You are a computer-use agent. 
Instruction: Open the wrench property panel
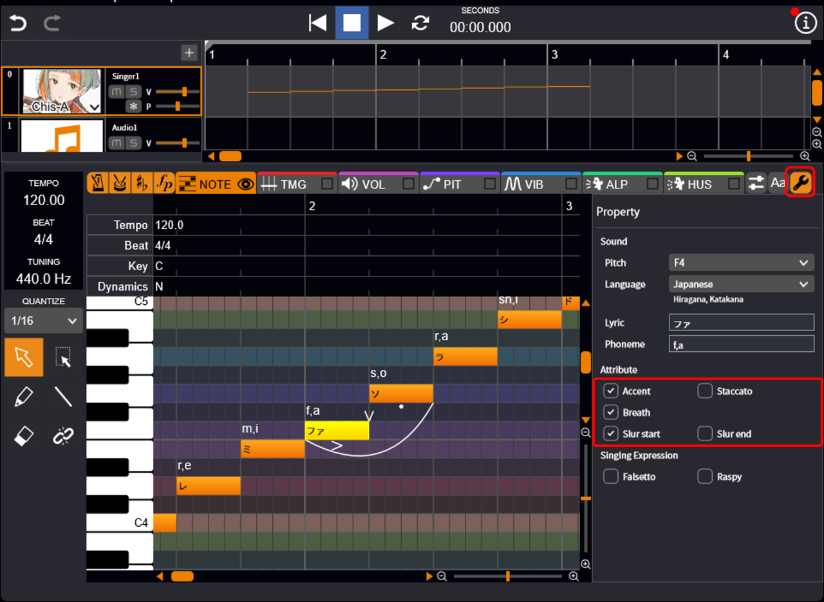click(801, 183)
